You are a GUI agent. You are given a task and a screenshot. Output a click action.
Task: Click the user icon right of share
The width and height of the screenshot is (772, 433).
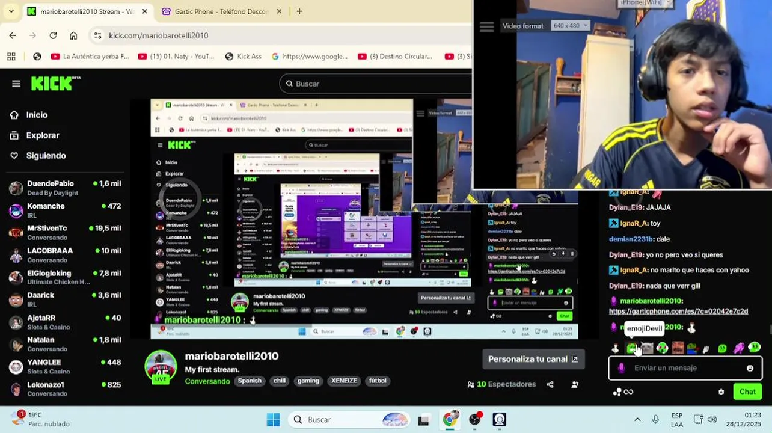[575, 385]
